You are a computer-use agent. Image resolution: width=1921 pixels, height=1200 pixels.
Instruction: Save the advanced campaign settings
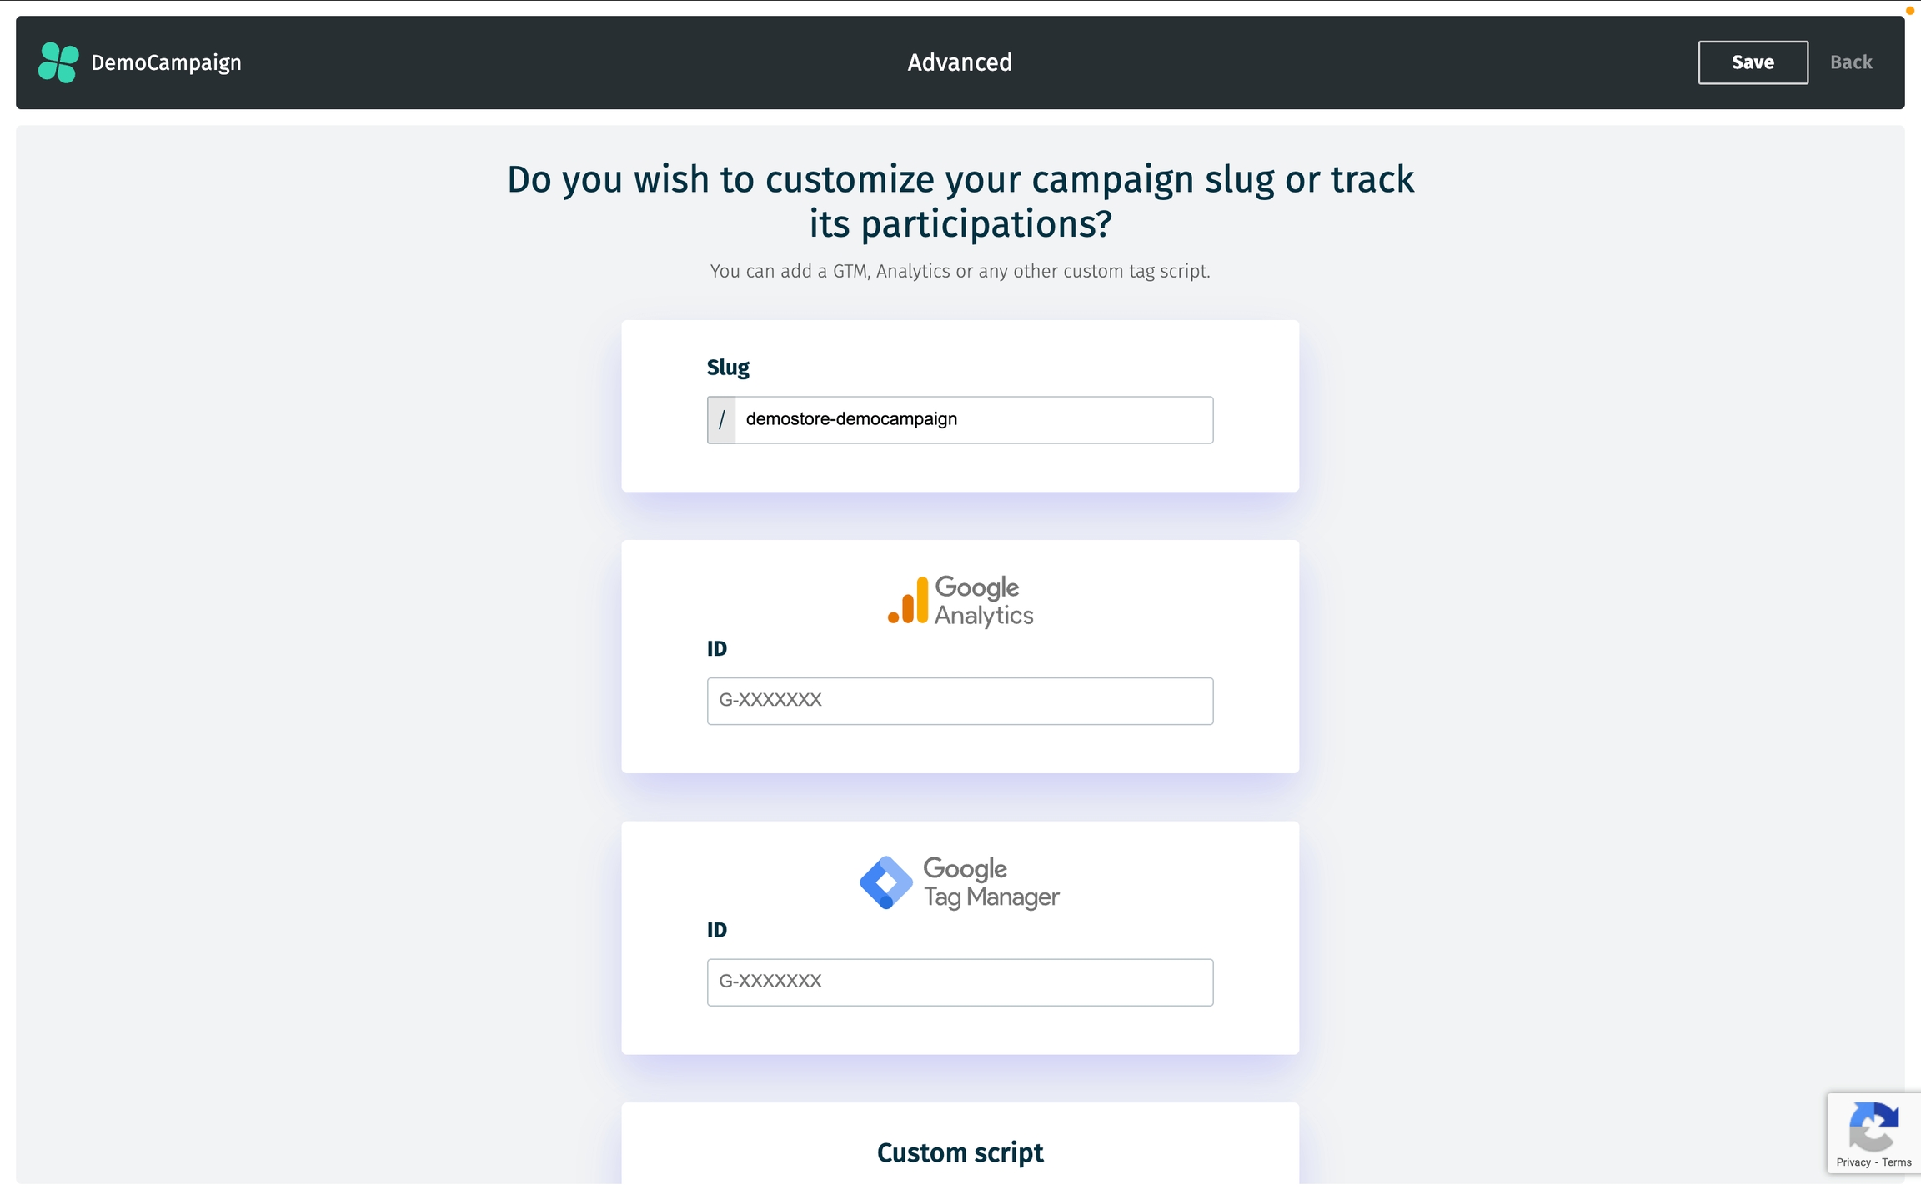(1753, 62)
